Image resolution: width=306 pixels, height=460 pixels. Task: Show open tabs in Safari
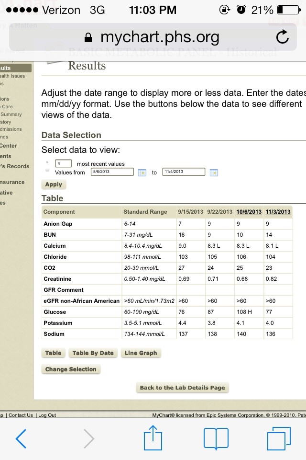[279, 438]
